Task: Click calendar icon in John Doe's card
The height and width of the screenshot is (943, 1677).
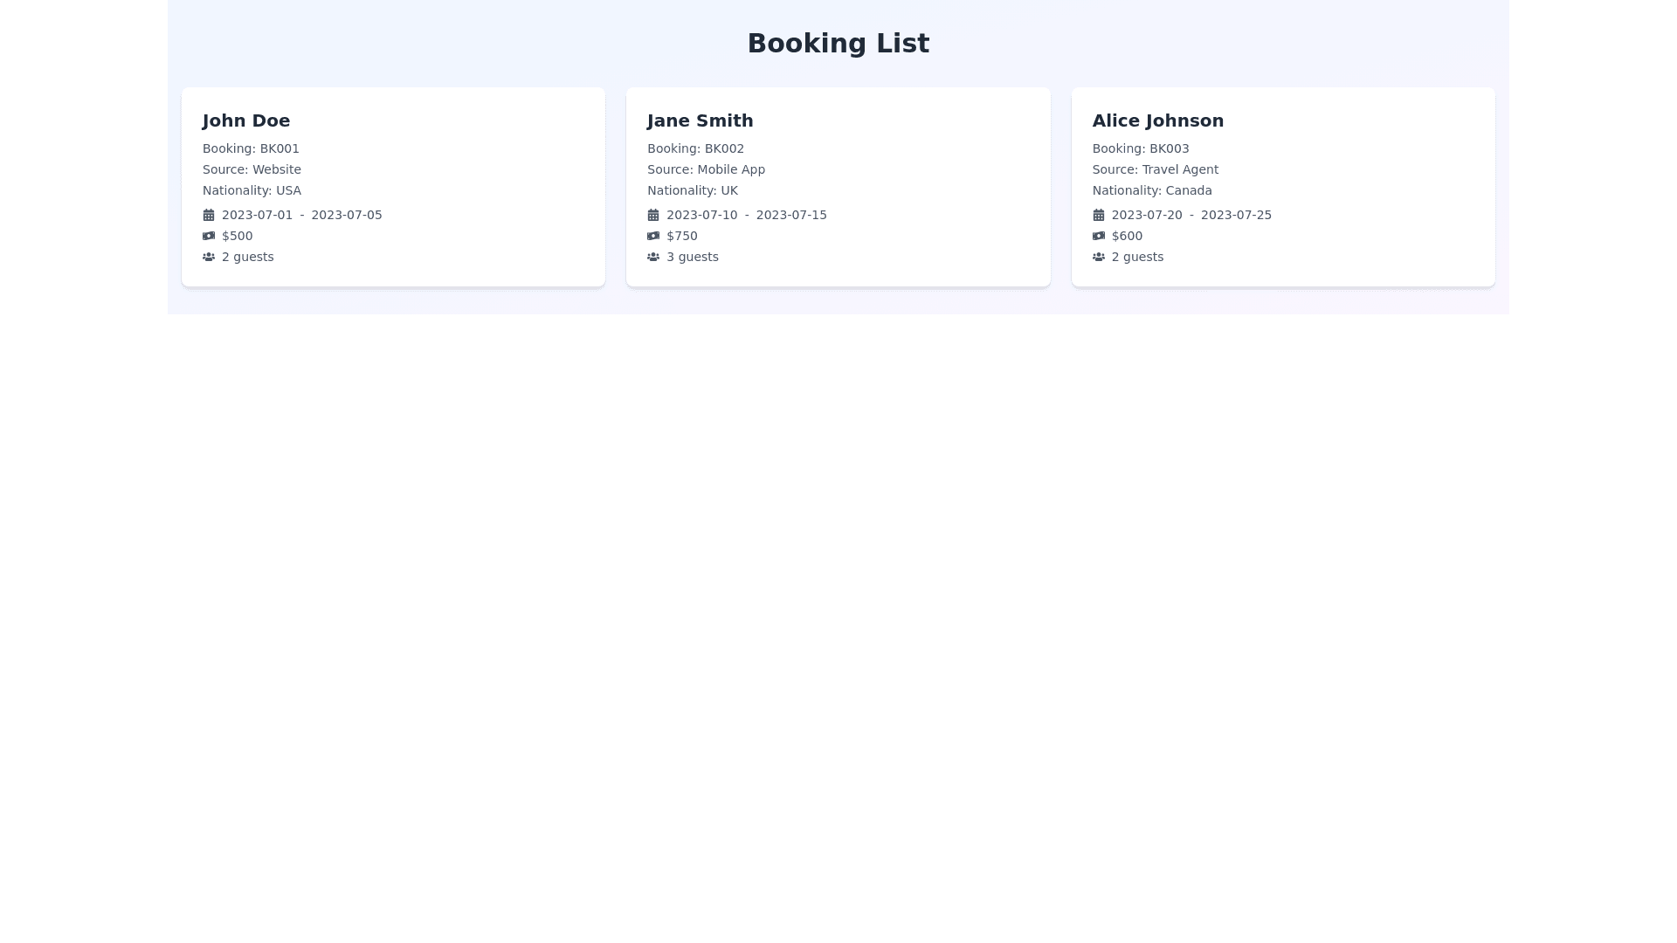Action: coord(208,215)
